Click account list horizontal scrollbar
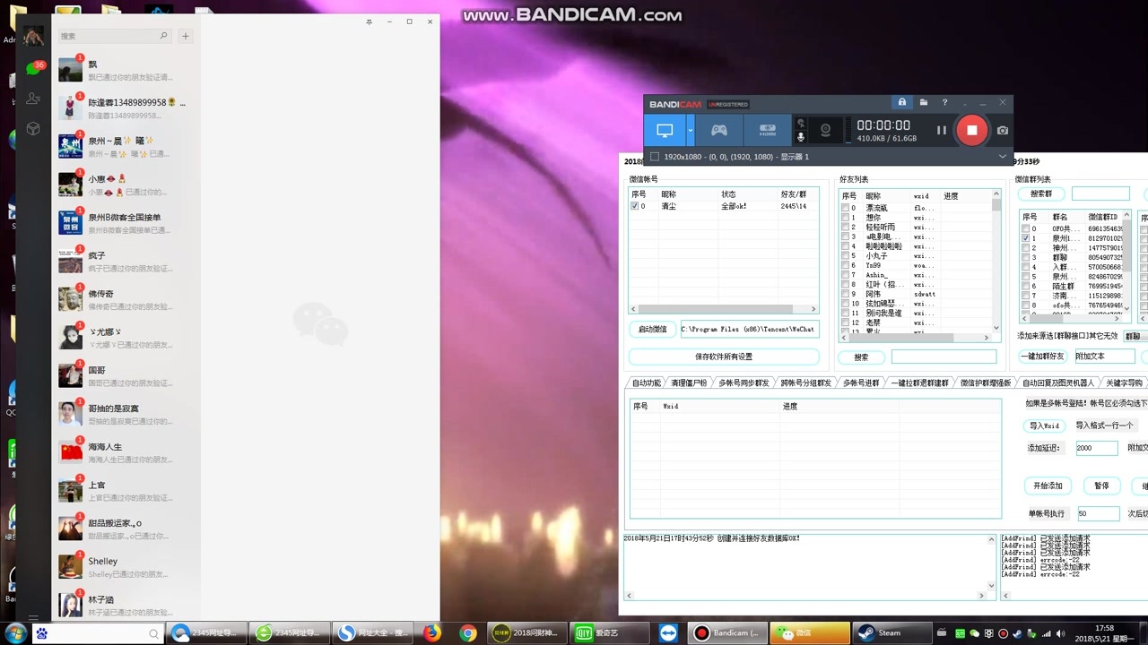This screenshot has width=1148, height=645. click(724, 310)
